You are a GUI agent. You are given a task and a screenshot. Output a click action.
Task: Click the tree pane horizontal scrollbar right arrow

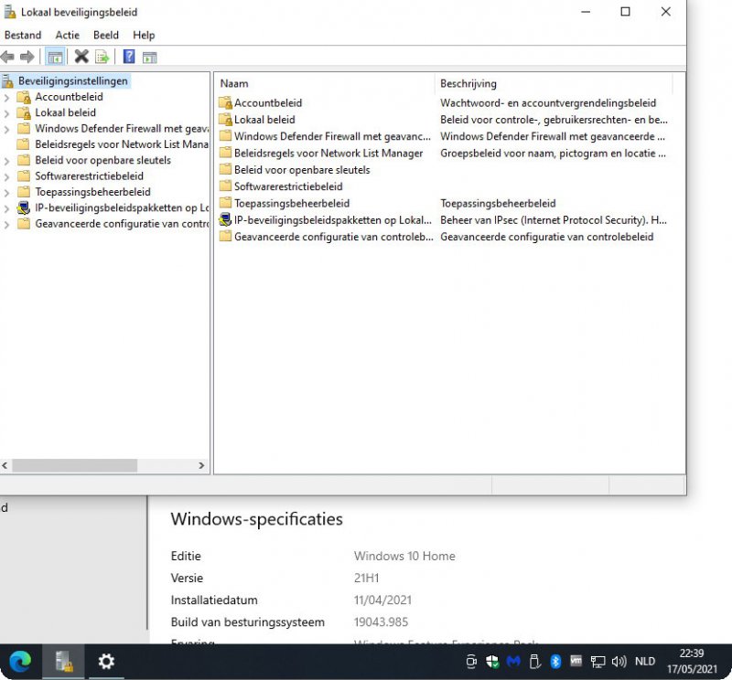(x=202, y=466)
